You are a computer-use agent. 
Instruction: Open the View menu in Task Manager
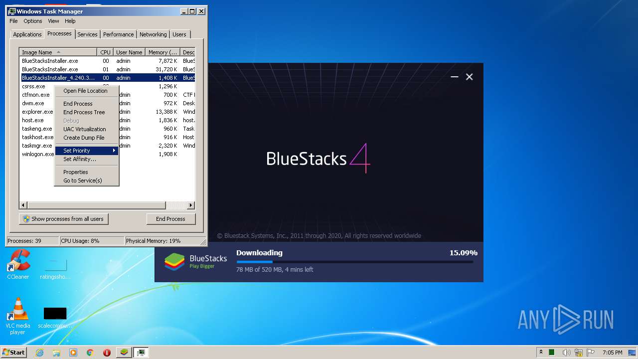[53, 21]
